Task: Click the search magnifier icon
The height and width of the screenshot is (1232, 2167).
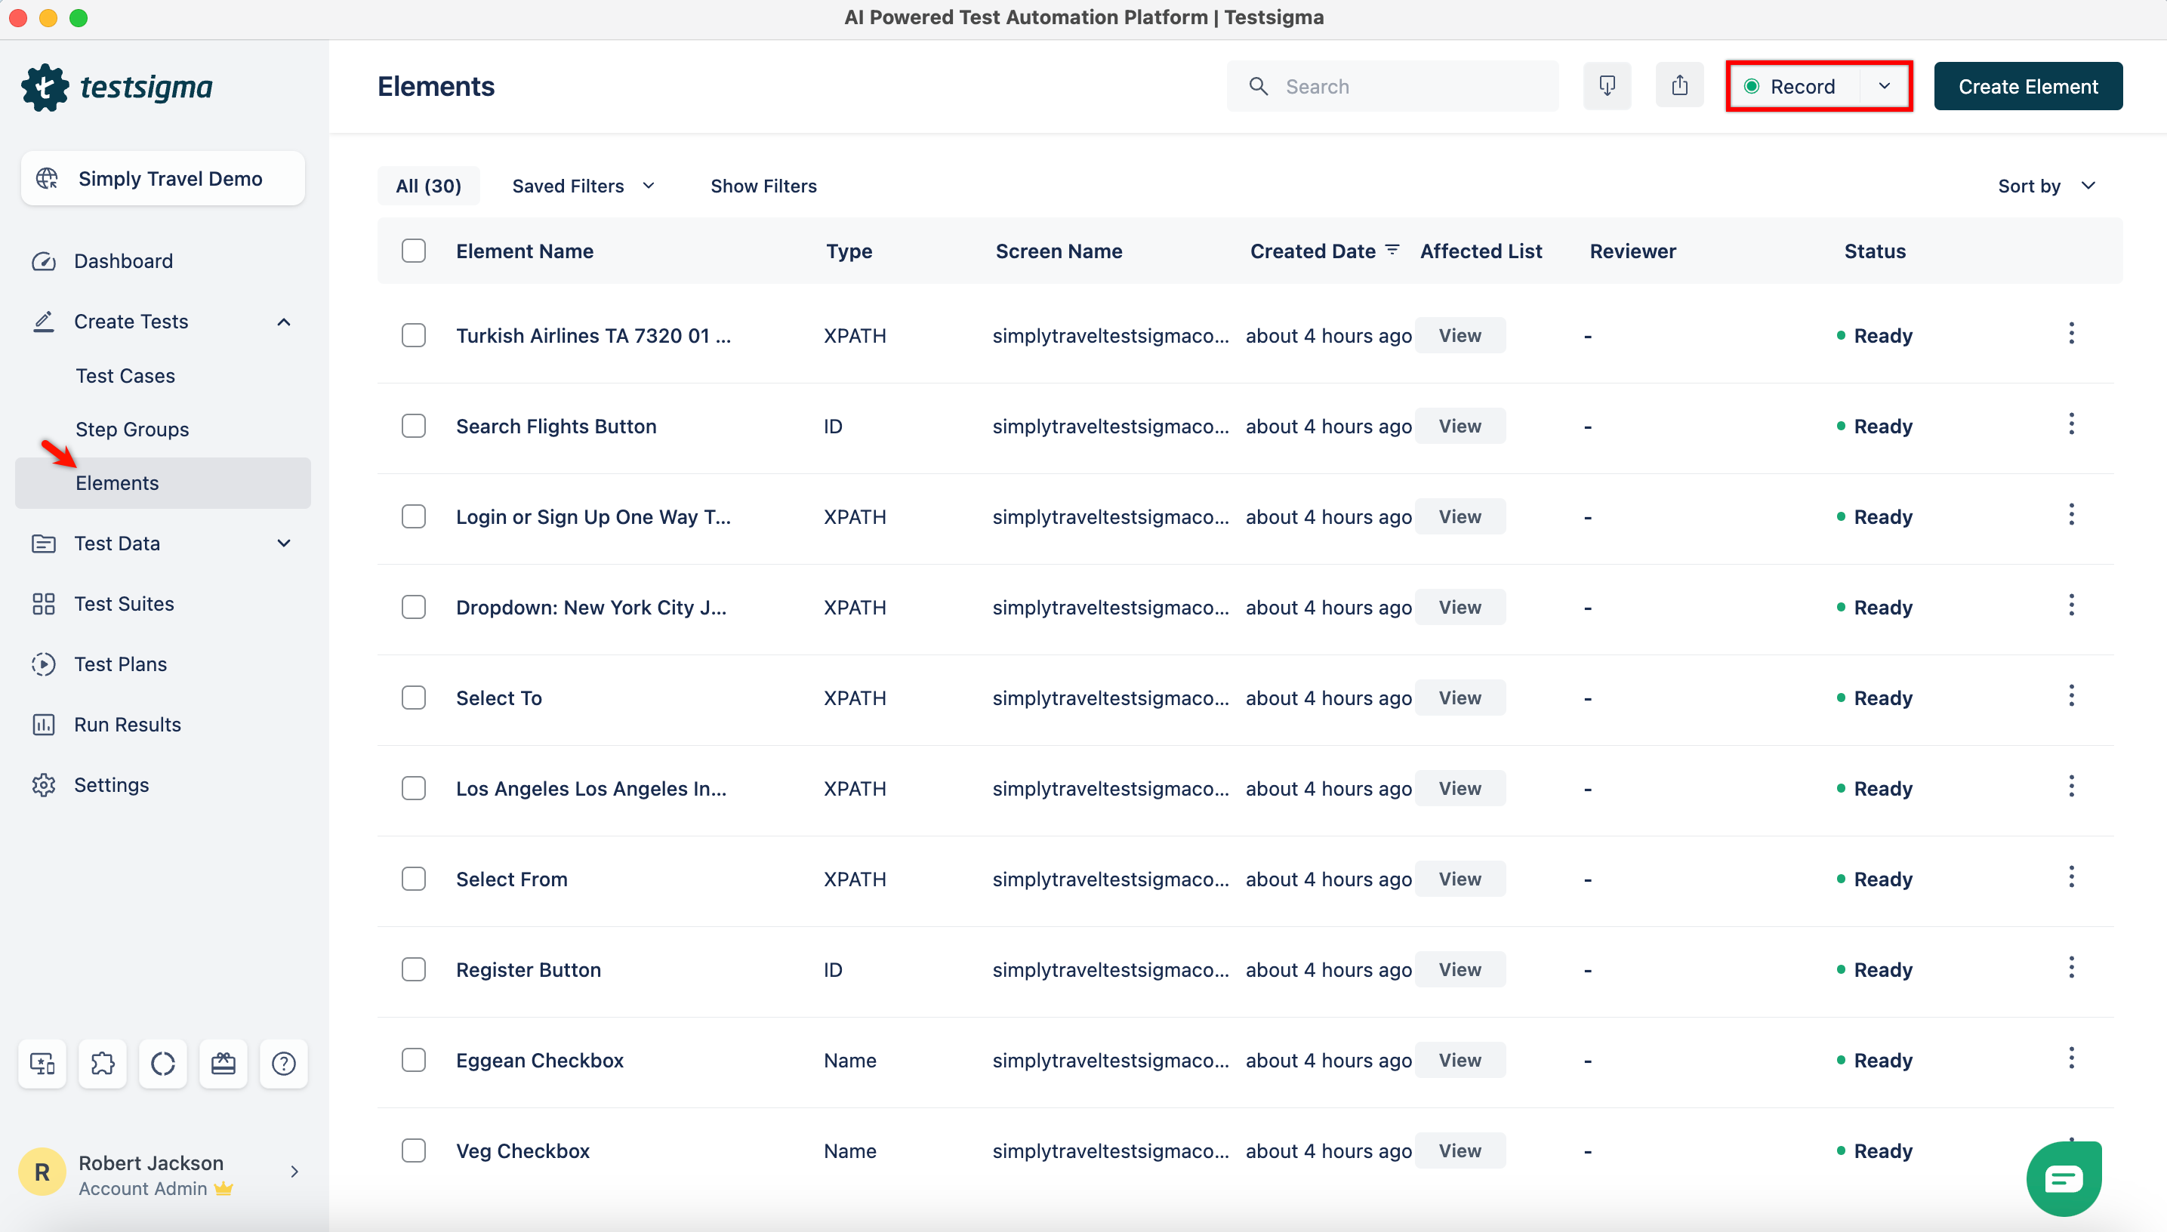Action: (1258, 86)
